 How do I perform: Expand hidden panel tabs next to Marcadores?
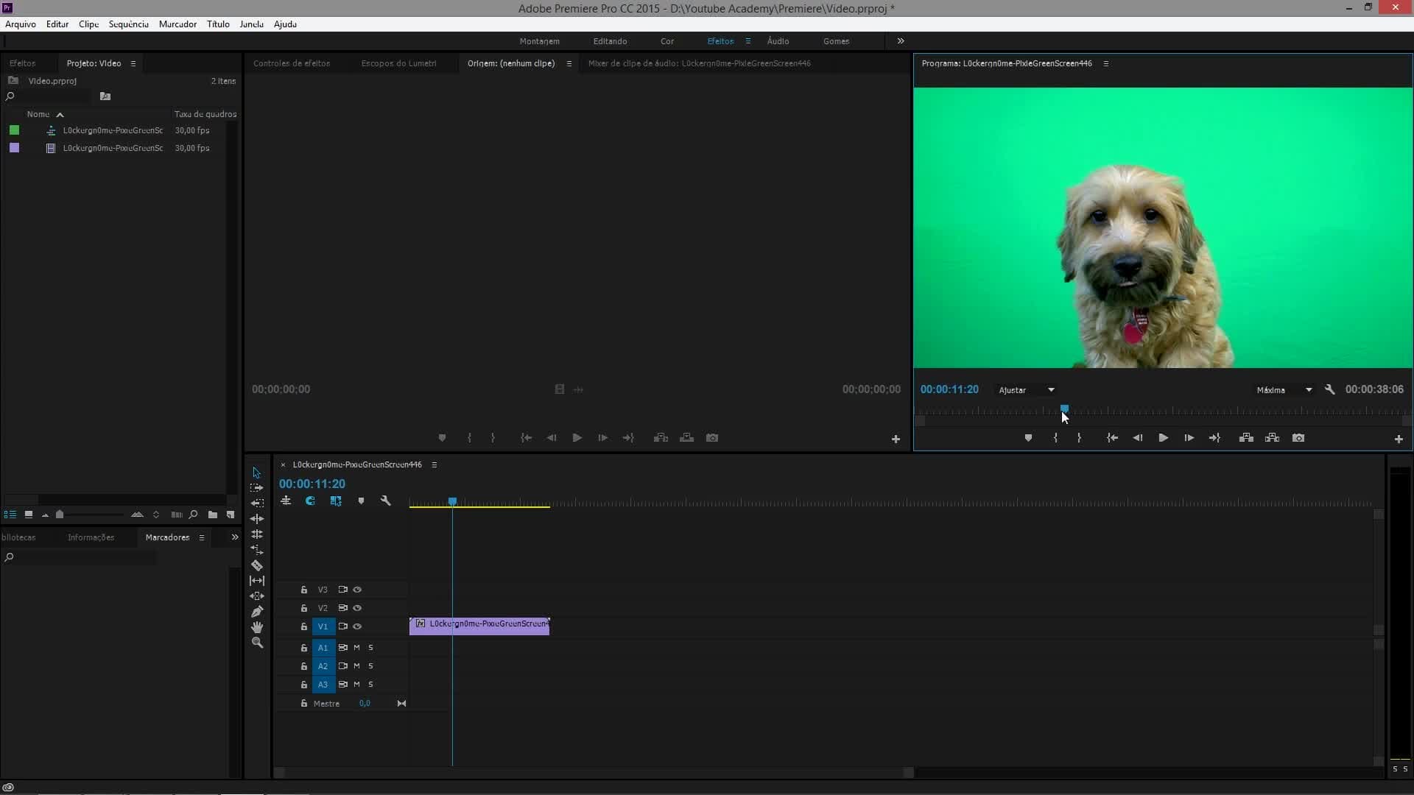235,537
